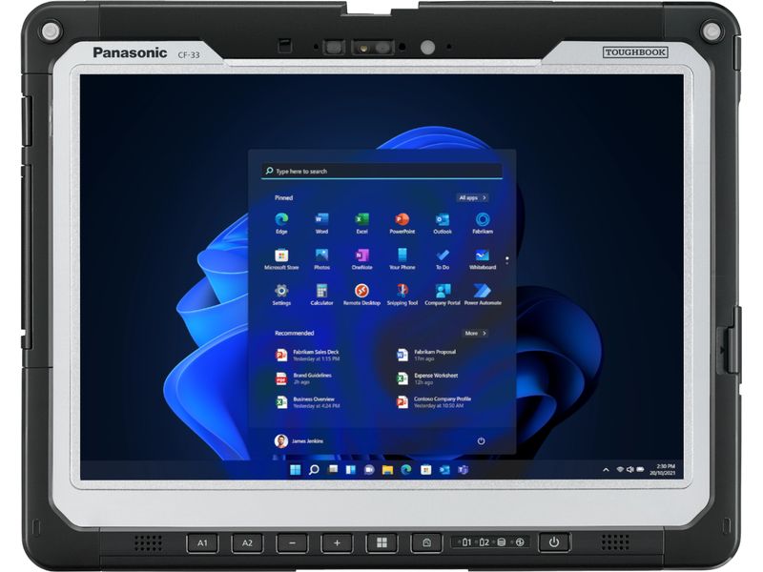This screenshot has height=572, width=763.
Task: Open the Snipping Tool
Action: click(x=402, y=293)
